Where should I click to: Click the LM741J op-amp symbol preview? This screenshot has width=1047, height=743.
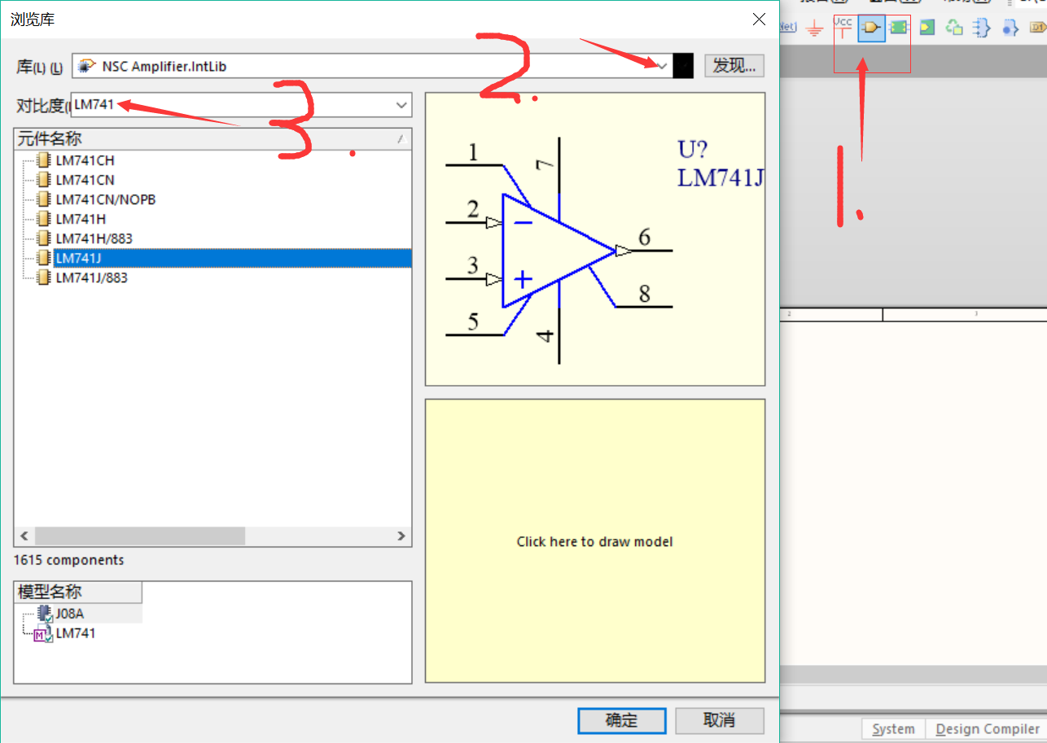tap(595, 239)
